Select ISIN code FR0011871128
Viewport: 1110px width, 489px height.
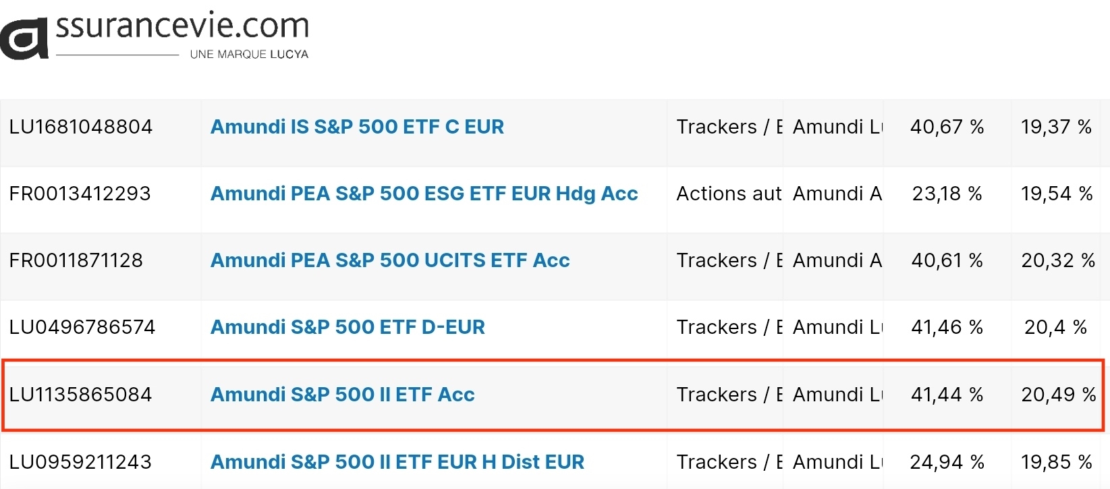(x=76, y=260)
